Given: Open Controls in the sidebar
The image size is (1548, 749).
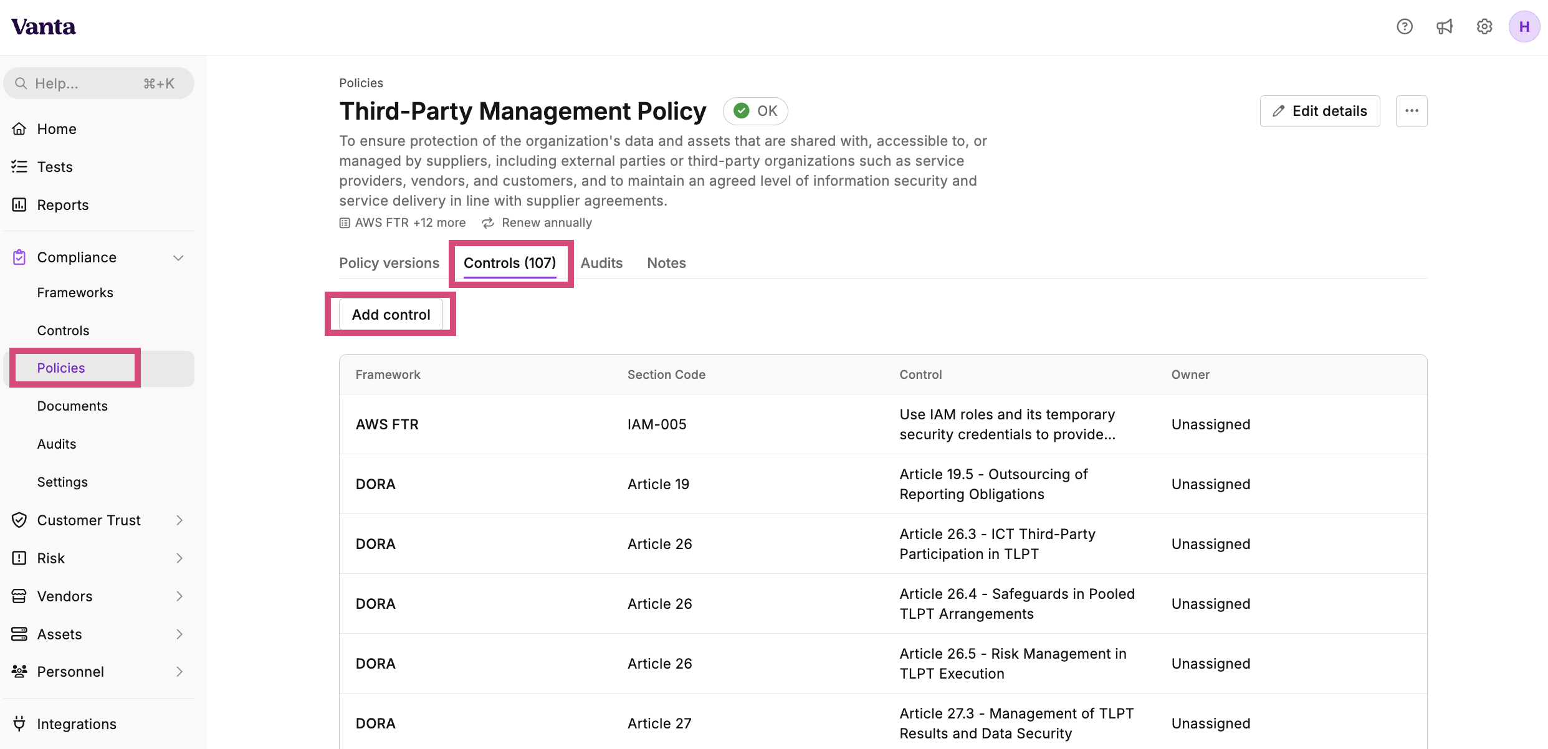Looking at the screenshot, I should [64, 331].
